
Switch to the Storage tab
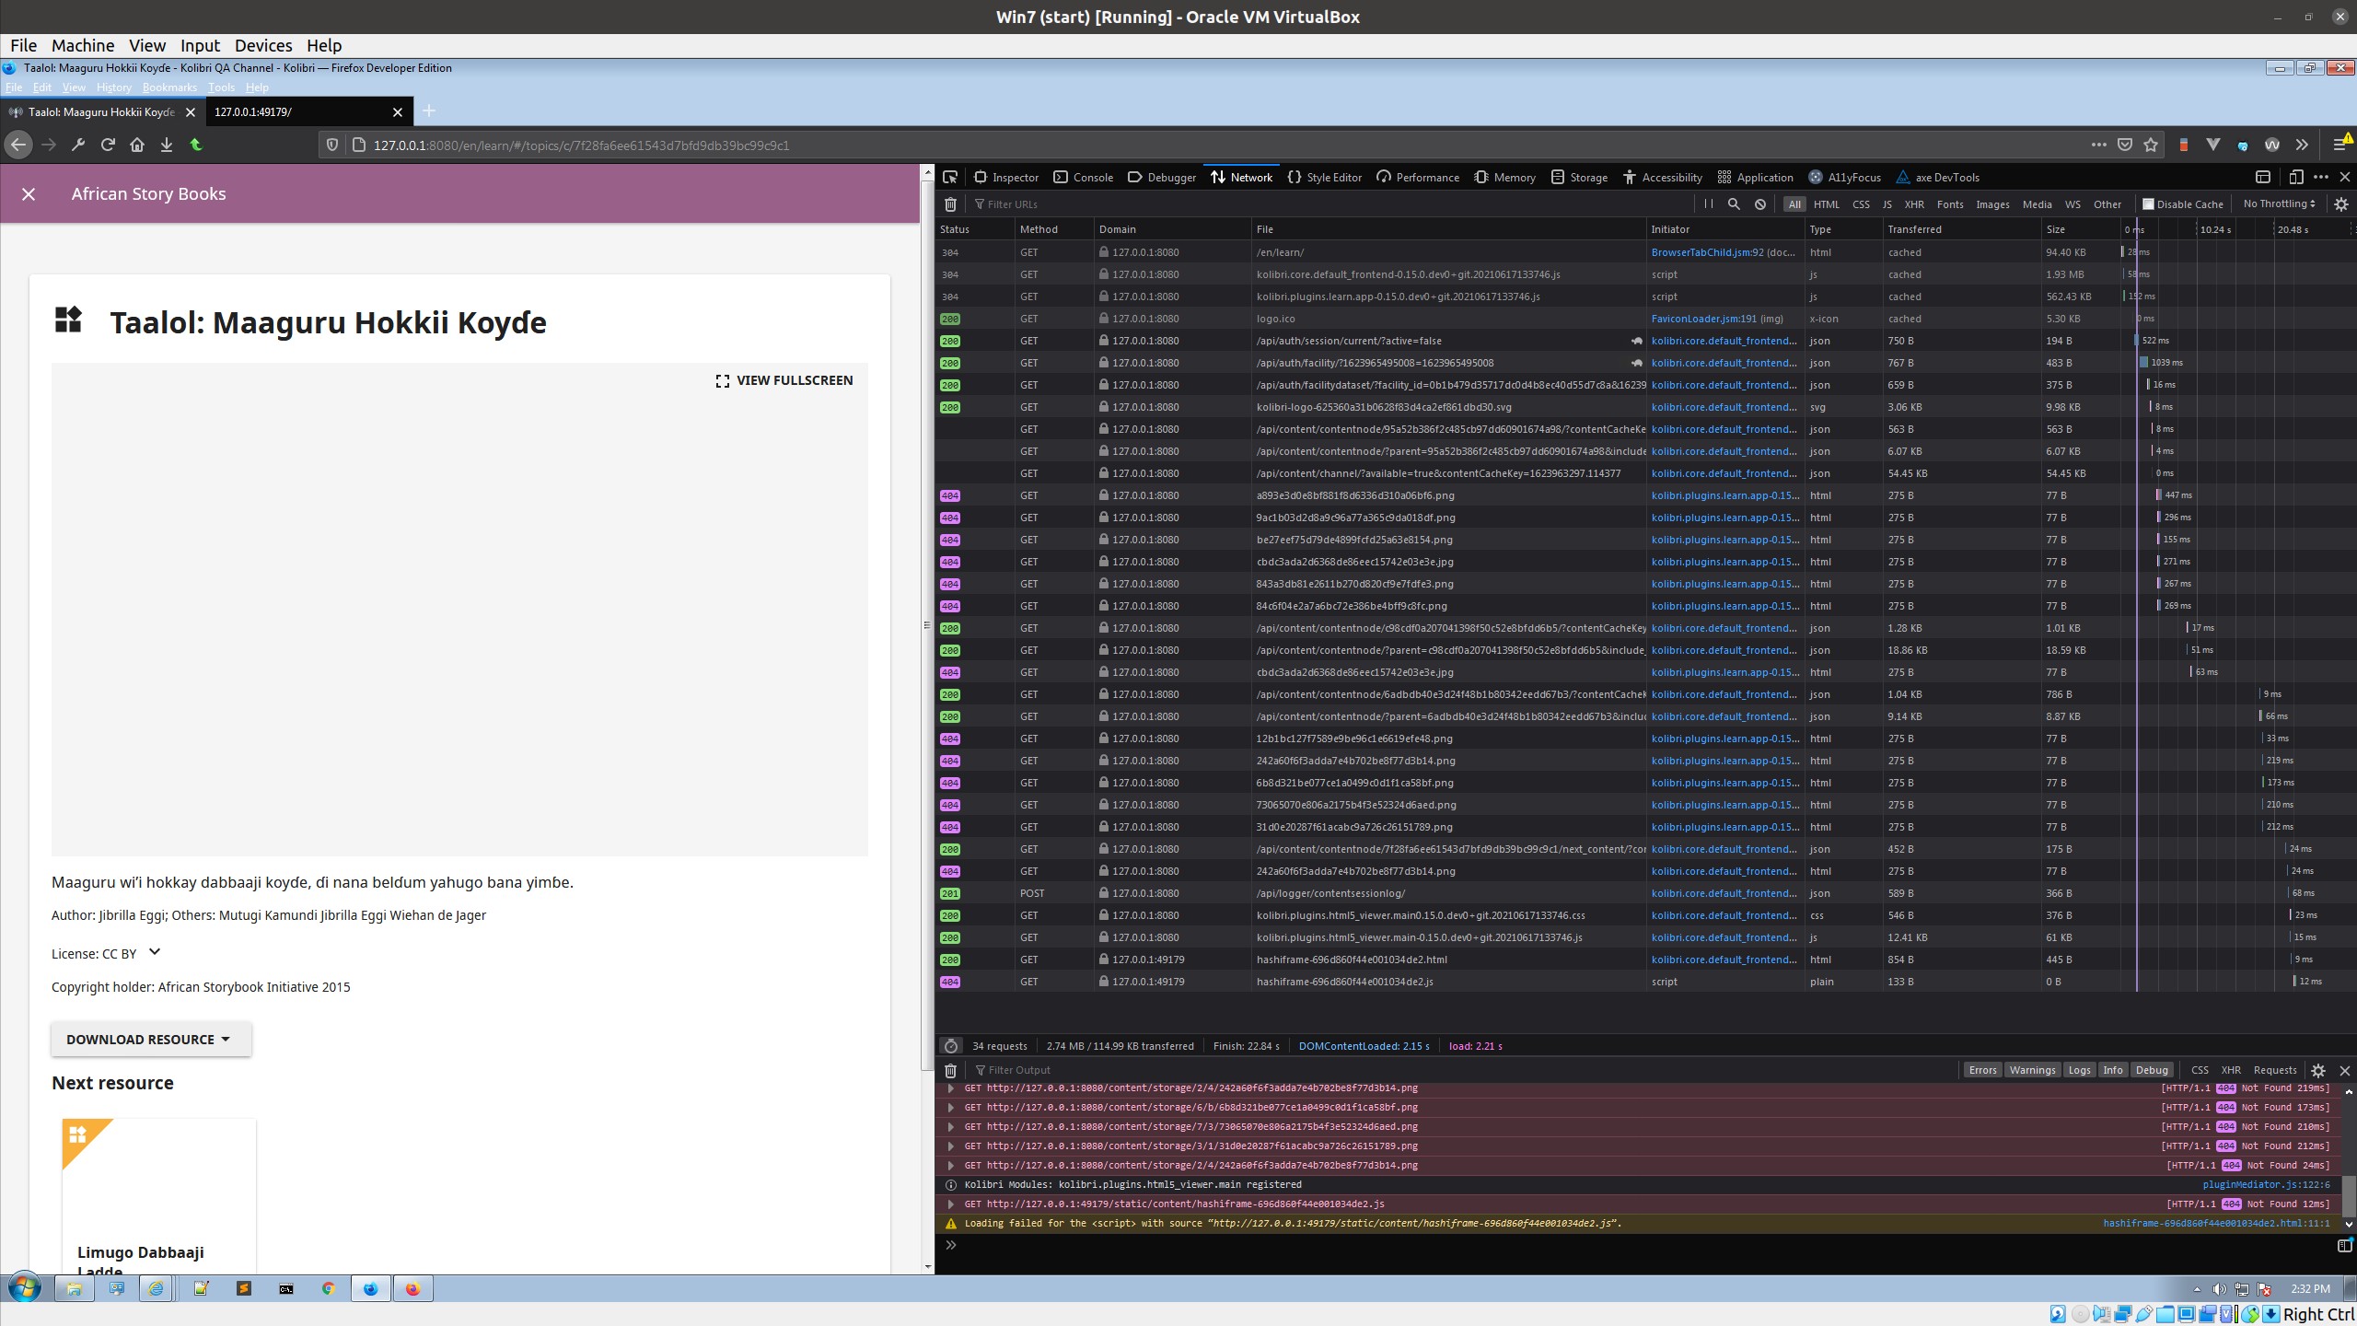point(1579,177)
